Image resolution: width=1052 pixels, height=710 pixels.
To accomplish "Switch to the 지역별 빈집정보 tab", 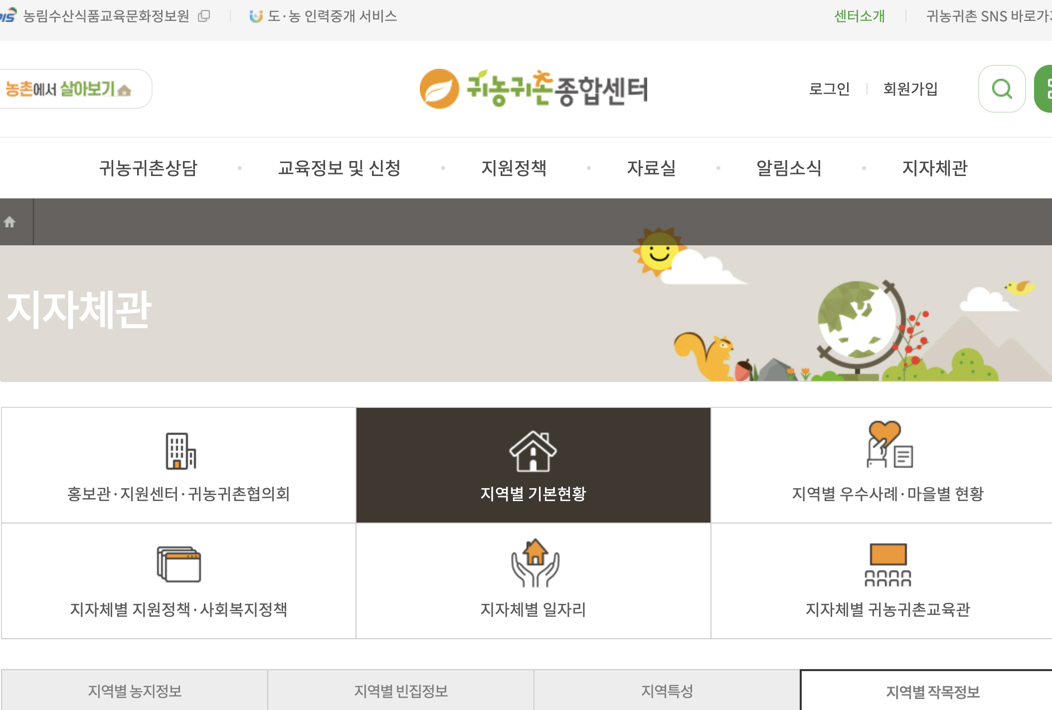I will click(x=401, y=691).
